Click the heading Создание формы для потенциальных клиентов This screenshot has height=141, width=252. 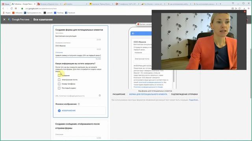pyautogui.click(x=79, y=30)
